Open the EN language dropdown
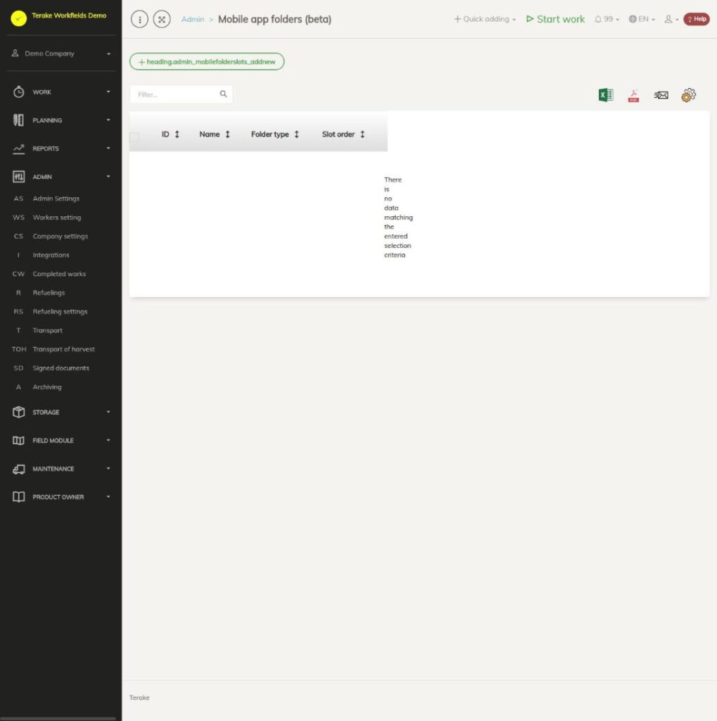717x721 pixels. pyautogui.click(x=642, y=19)
